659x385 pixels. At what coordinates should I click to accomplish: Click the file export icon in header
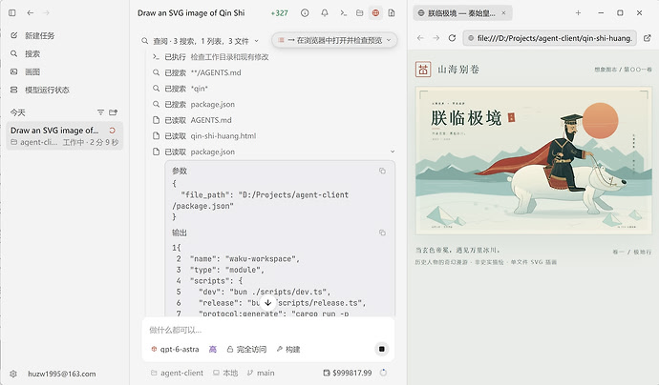392,13
